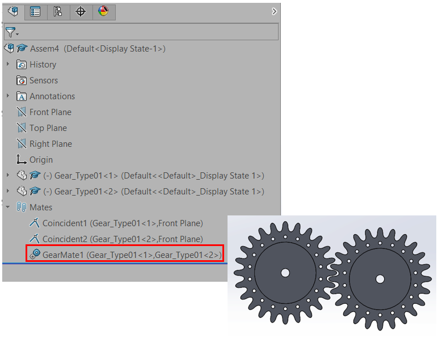Expand the panel tabs chevron arrow
This screenshot has width=438, height=339.
tap(274, 11)
